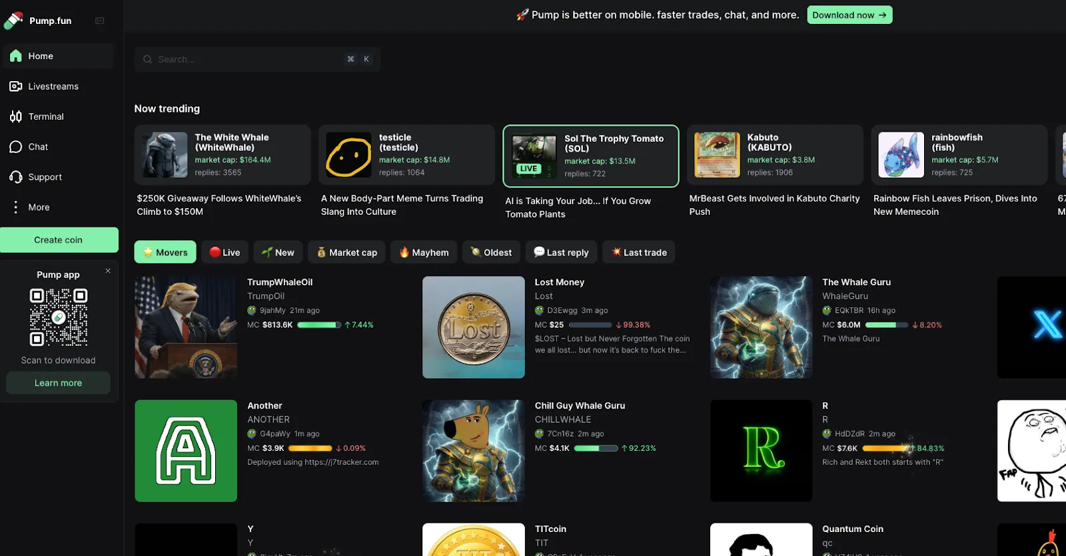Open the testicle coin smiley image
Screen dimensions: 1066x556
pos(348,155)
